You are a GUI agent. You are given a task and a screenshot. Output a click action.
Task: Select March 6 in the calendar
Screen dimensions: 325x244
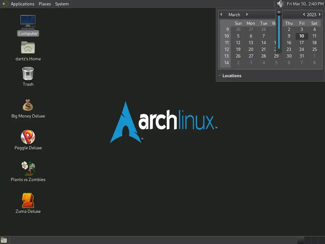click(251, 36)
